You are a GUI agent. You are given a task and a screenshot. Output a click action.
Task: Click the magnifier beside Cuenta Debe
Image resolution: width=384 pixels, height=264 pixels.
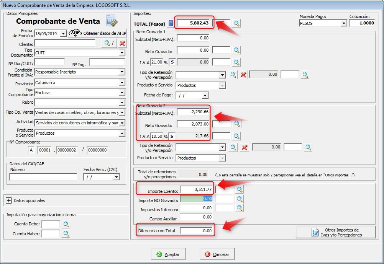[x=66, y=224]
